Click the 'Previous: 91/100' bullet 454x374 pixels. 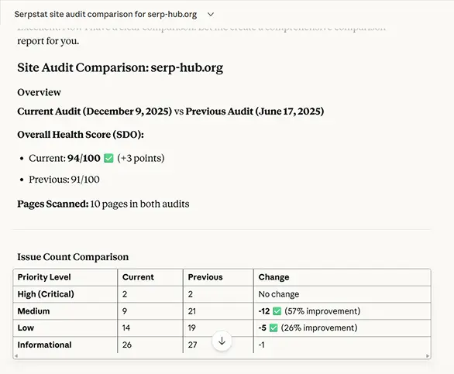[x=64, y=180]
